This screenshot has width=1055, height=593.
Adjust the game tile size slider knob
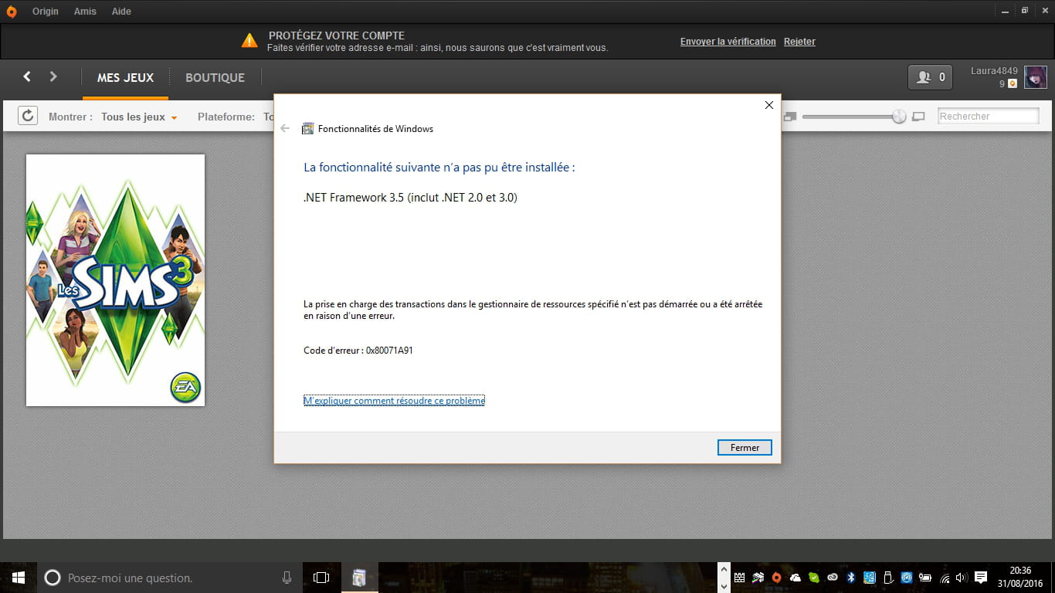pos(899,117)
